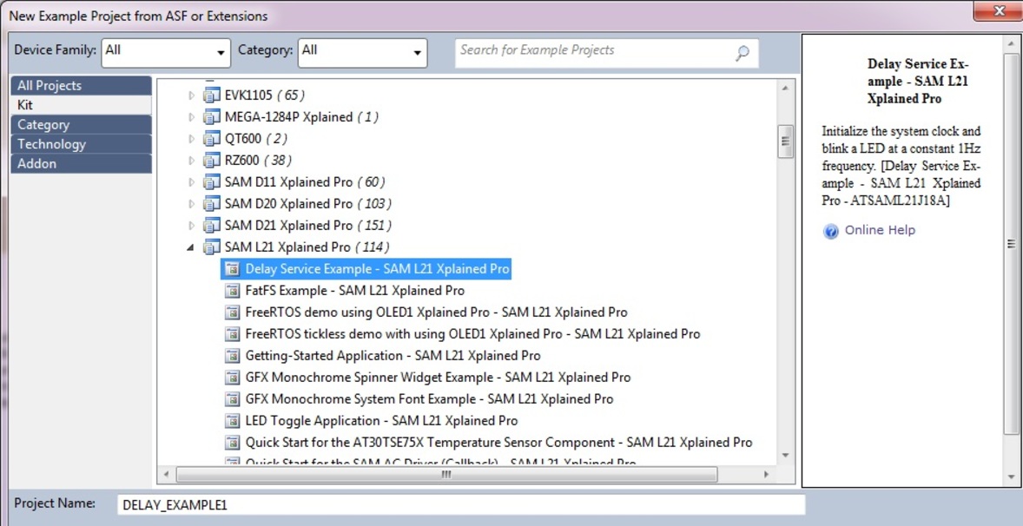This screenshot has width=1023, height=526.
Task: Click the icon beside FatFS Example
Action: [232, 290]
